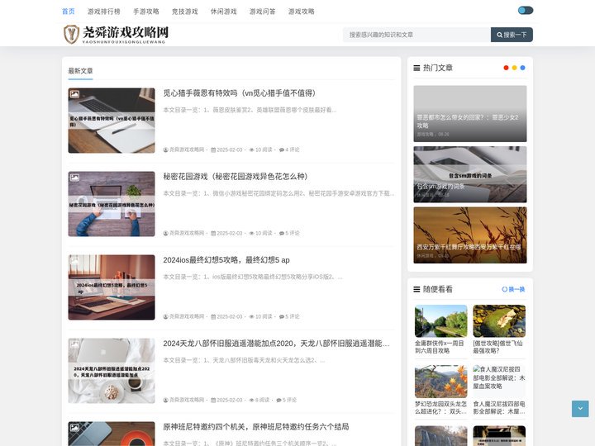Click the red dot in 热门文章 header
The height and width of the screenshot is (446, 595).
(506, 68)
